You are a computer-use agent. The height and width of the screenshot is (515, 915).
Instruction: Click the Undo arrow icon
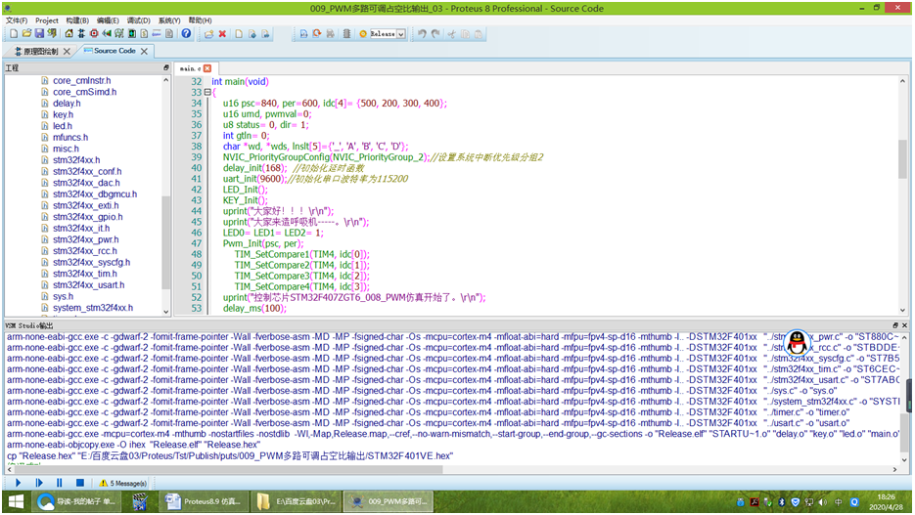point(422,34)
